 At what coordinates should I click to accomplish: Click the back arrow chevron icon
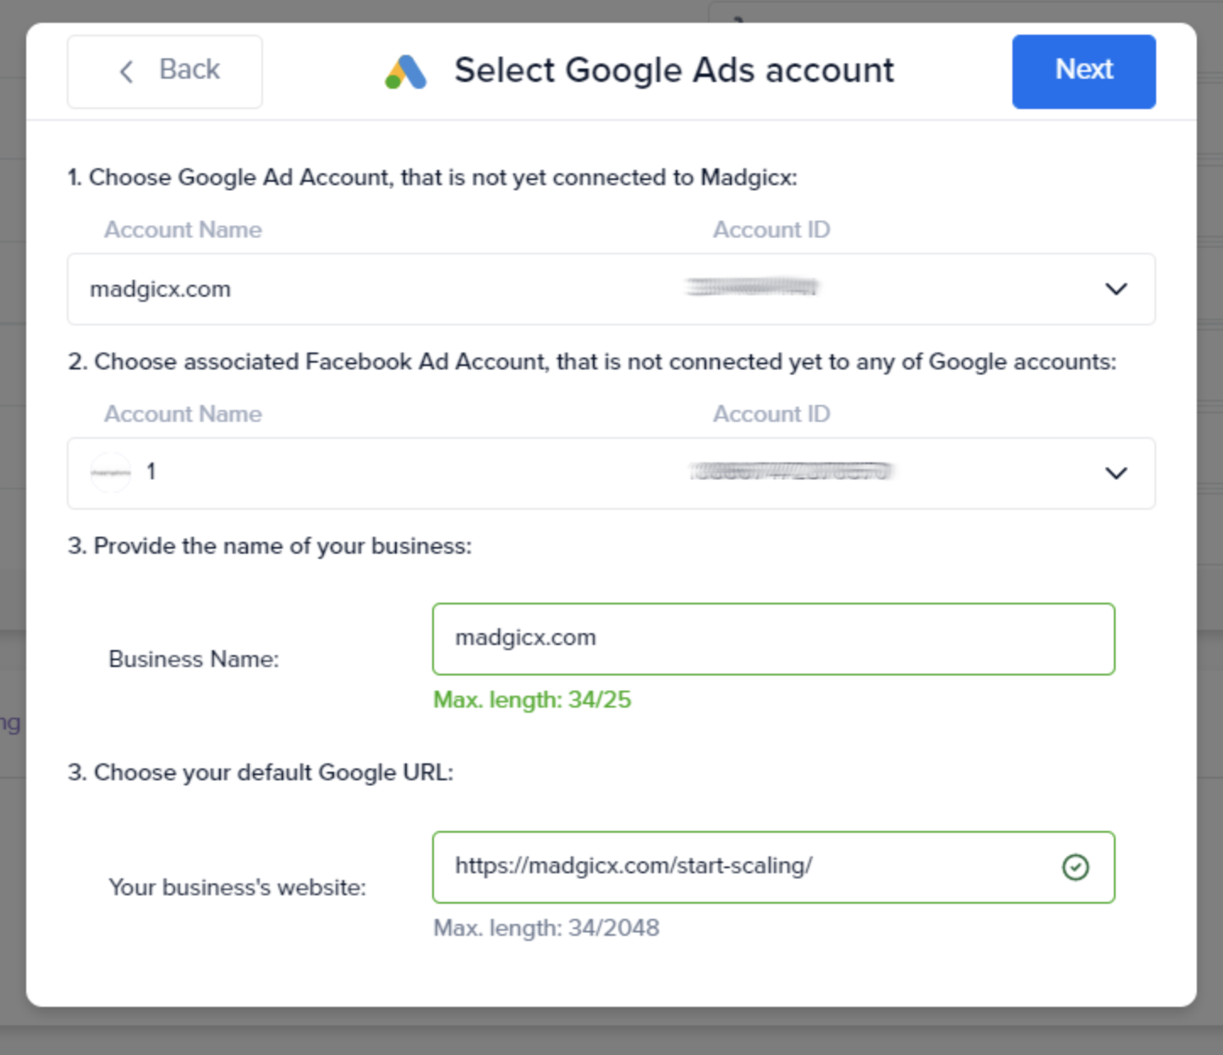127,71
